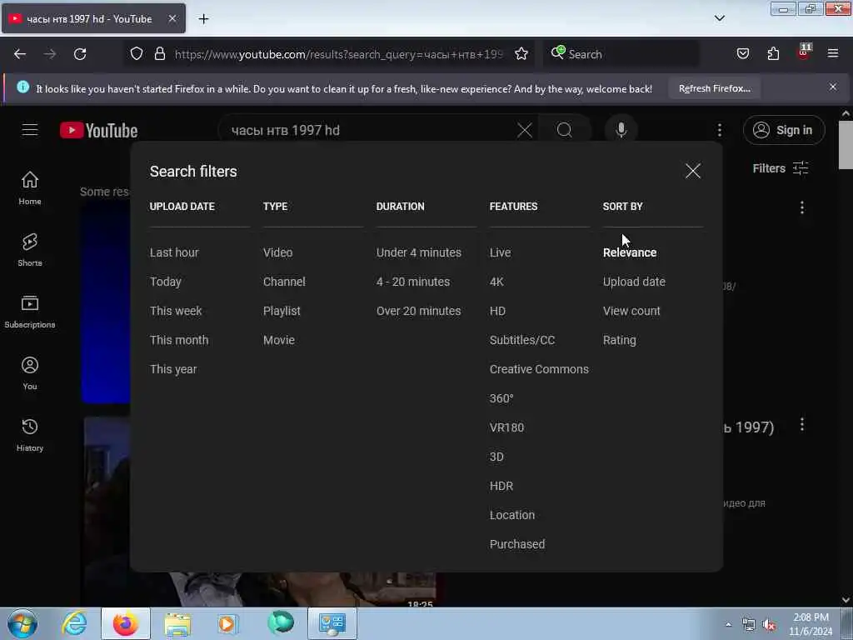Enable the VR180 filter
Image resolution: width=853 pixels, height=640 pixels.
[x=506, y=427]
